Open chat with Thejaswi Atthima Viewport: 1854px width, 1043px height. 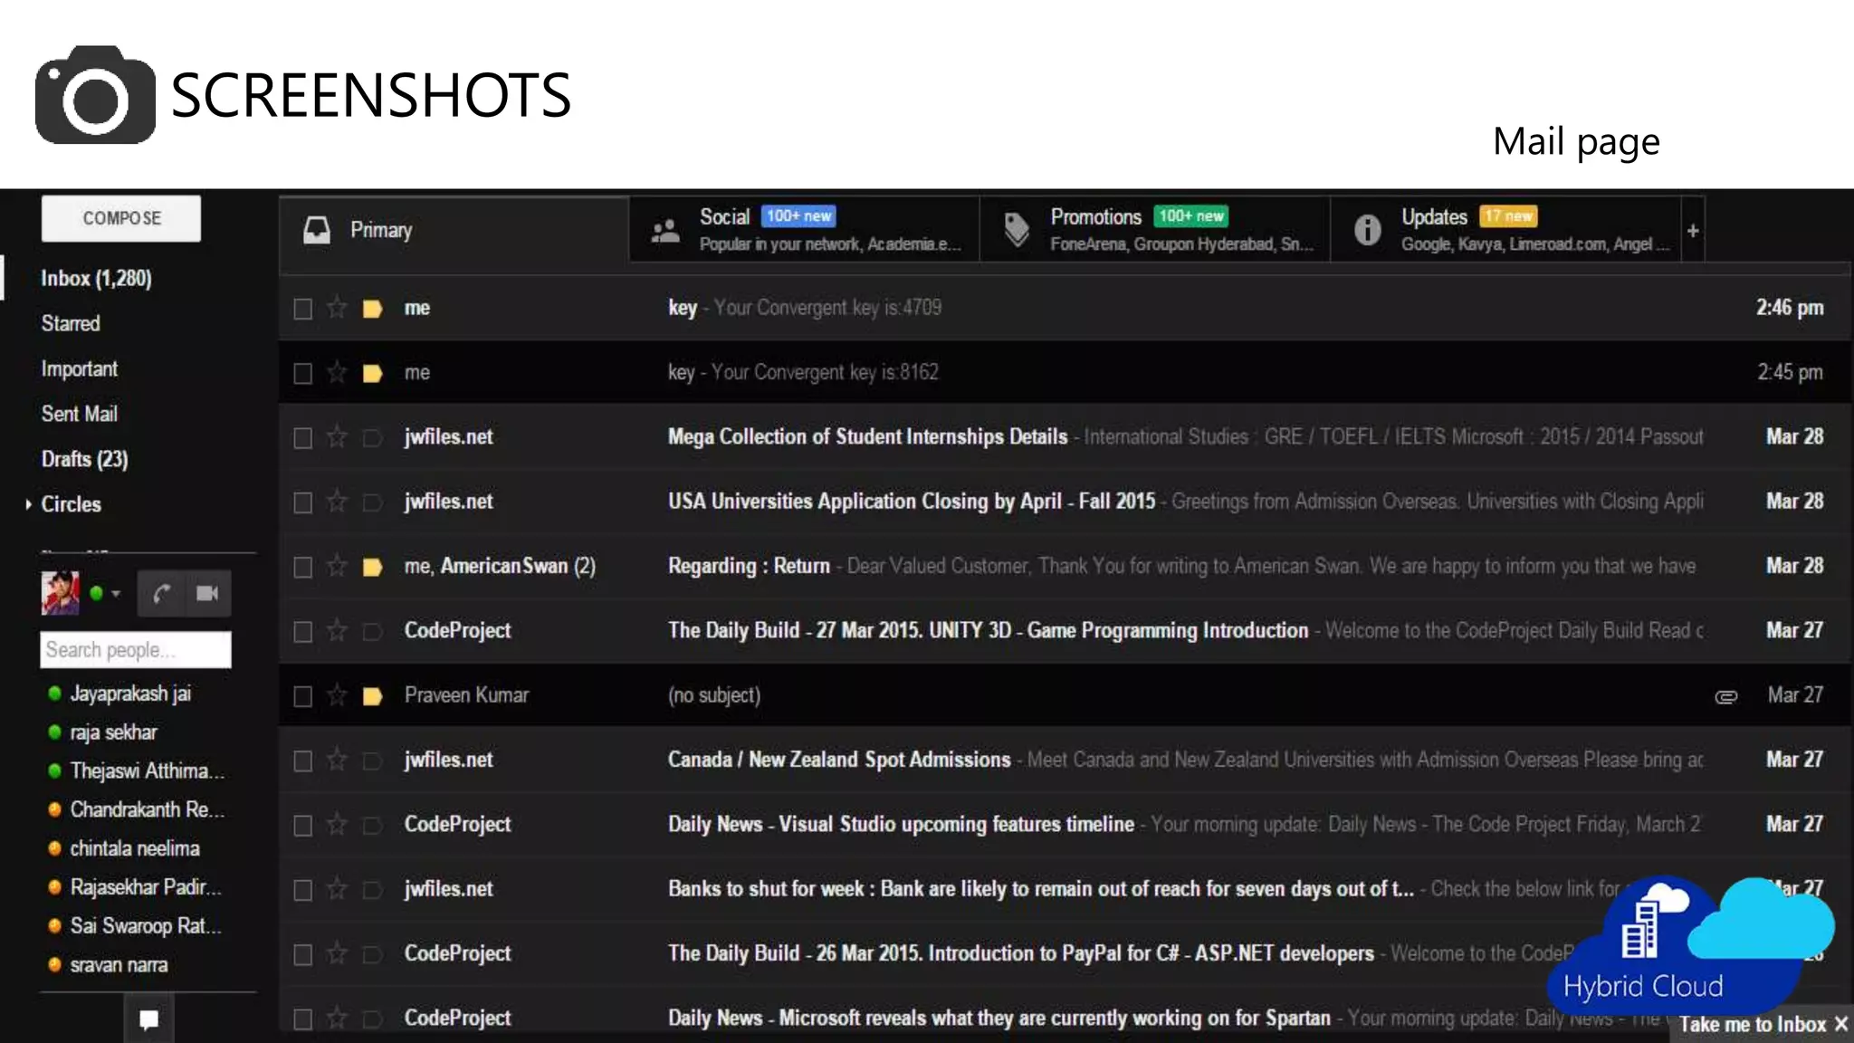pyautogui.click(x=147, y=771)
